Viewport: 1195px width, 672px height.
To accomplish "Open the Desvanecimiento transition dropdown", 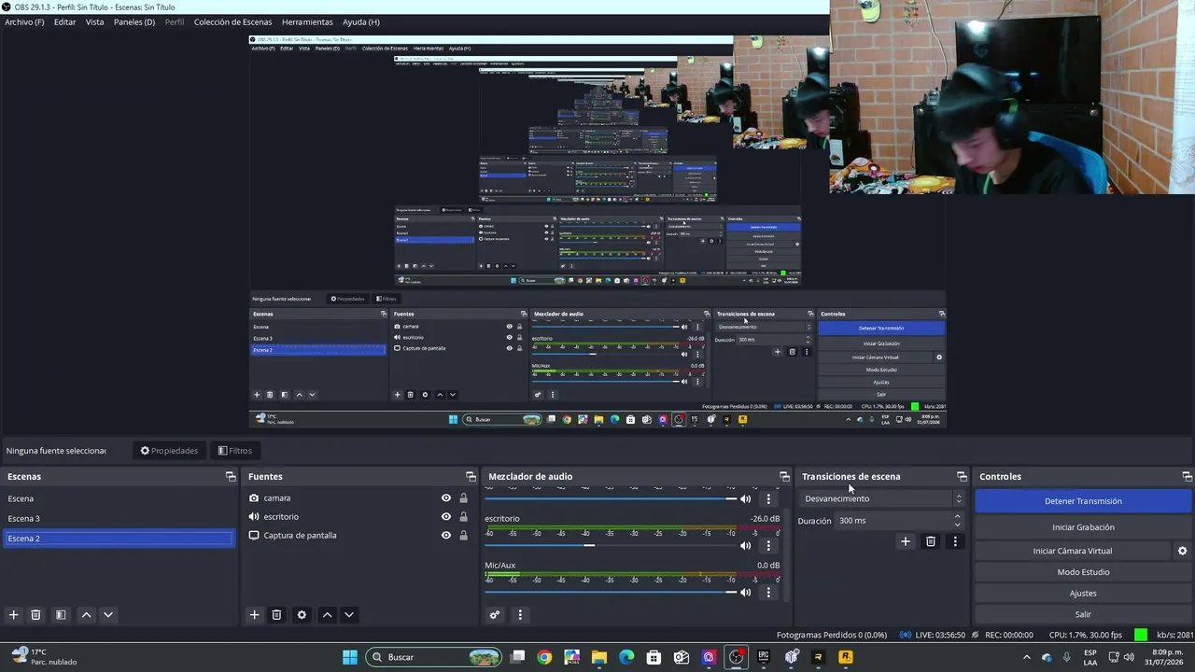I will (883, 498).
